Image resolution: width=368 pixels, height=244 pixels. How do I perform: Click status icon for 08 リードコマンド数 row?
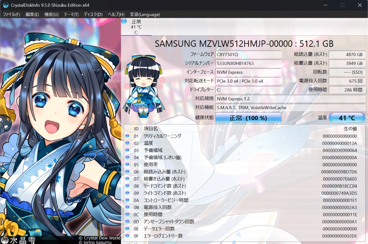[x=127, y=186]
